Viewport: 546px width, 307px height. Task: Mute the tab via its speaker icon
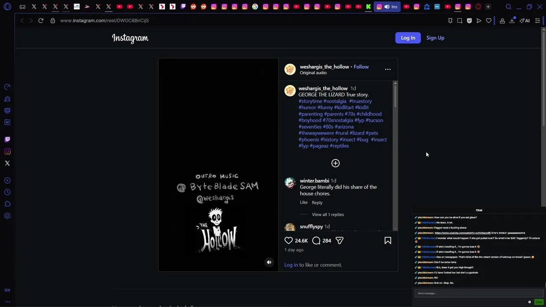[386, 7]
